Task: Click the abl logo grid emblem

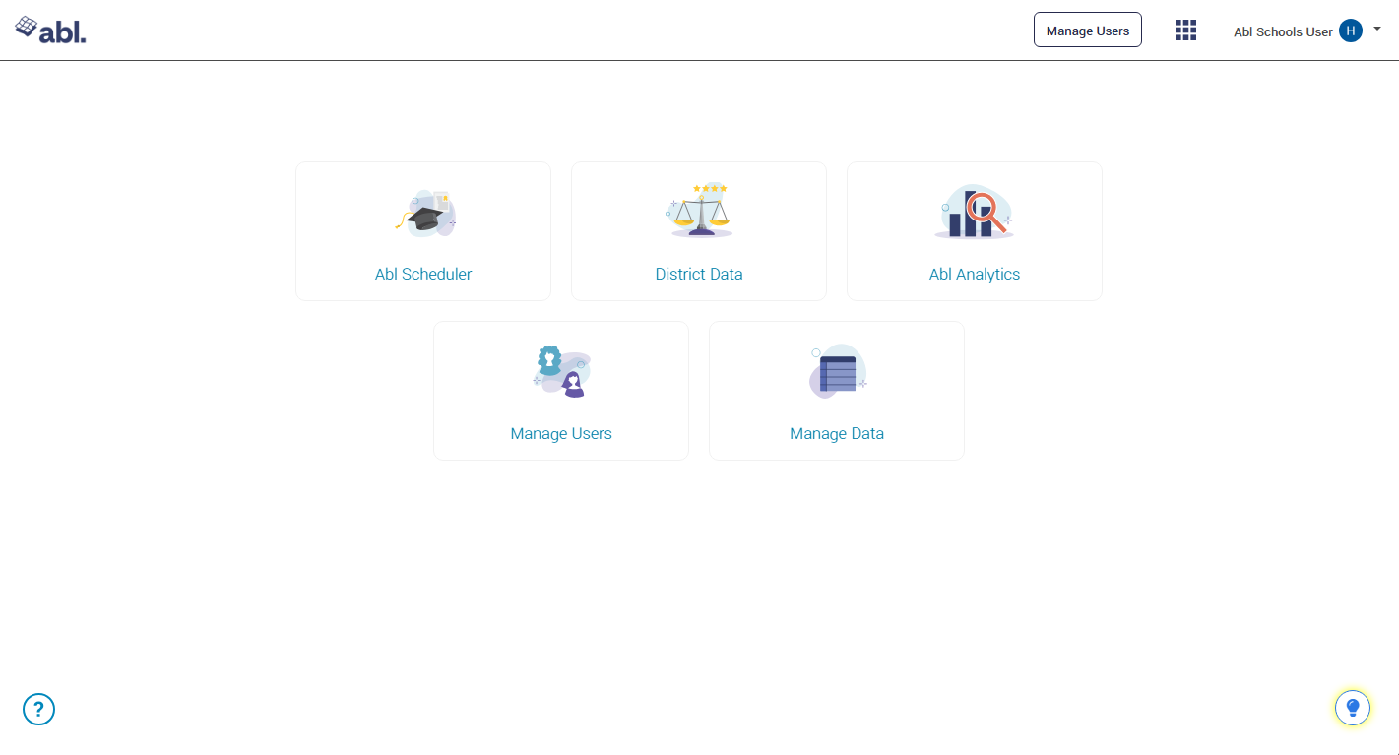Action: click(x=27, y=27)
